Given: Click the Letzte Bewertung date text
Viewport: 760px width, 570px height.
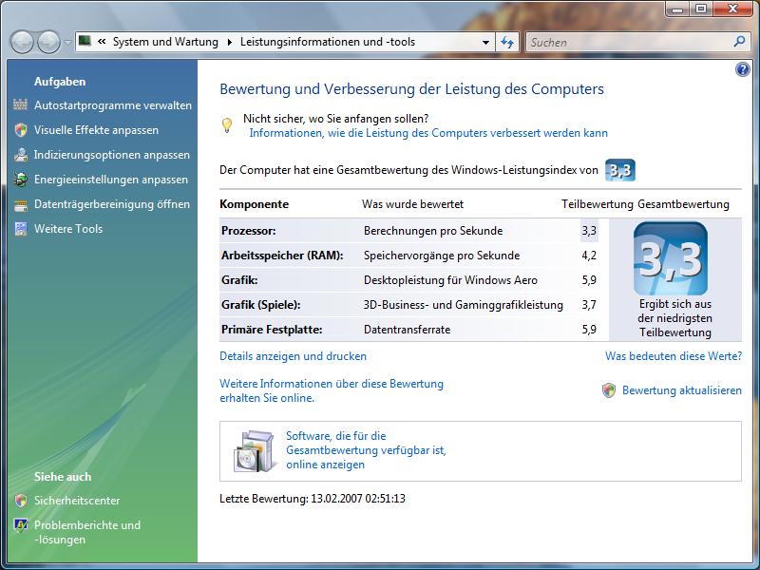Looking at the screenshot, I should point(313,498).
